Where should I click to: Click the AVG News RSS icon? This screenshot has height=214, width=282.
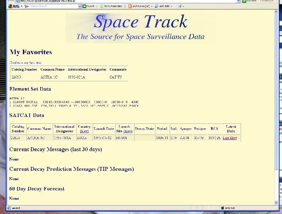[x=130, y=6]
